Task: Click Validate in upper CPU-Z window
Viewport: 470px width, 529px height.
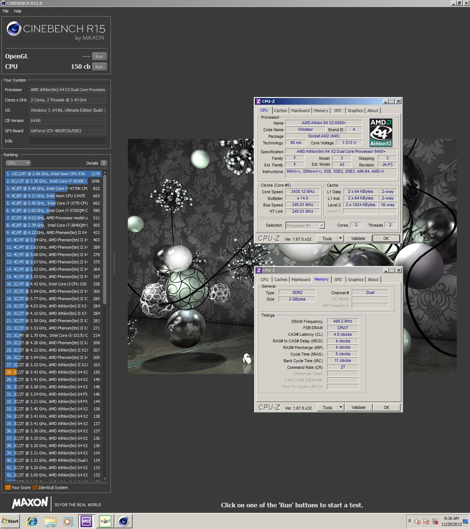Action: point(358,239)
